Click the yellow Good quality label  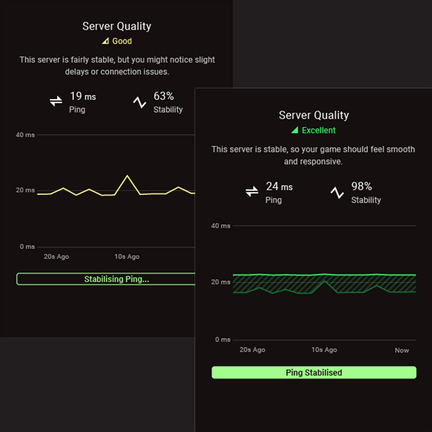point(122,41)
